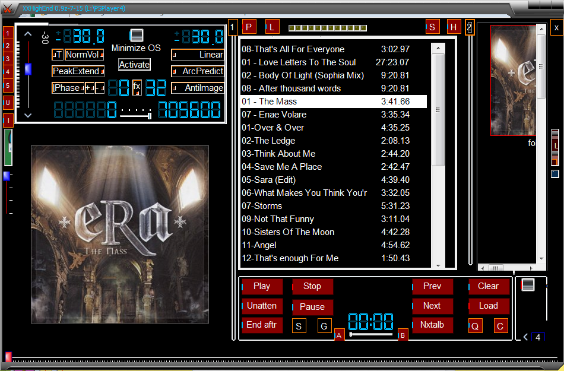The image size is (564, 371).
Task: Clear the playlist with the Clear button
Action: pos(489,287)
